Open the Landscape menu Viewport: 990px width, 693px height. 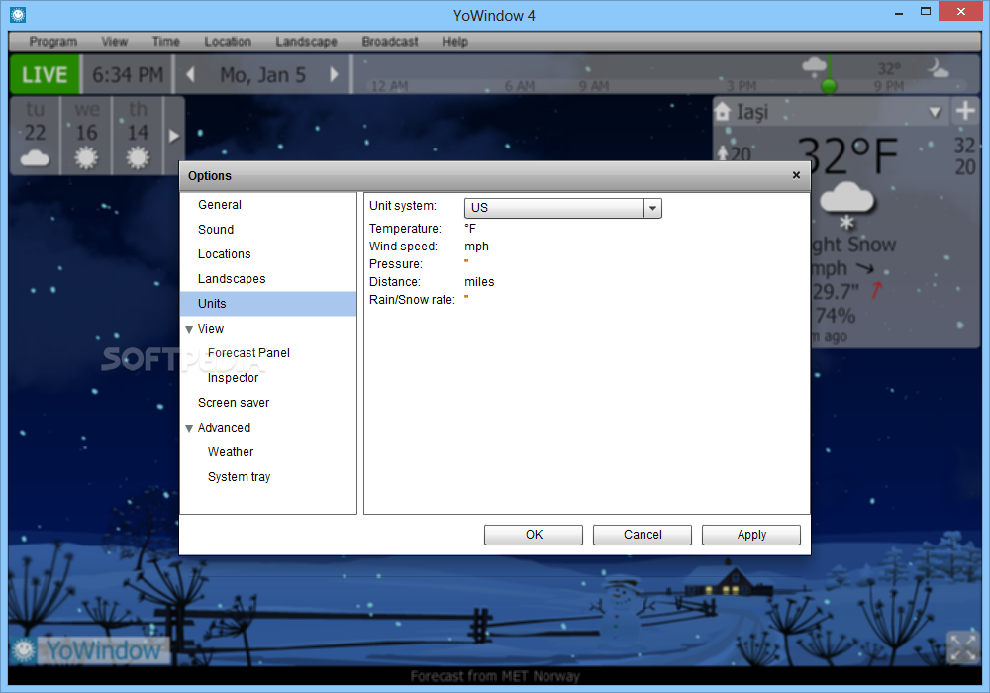tap(306, 41)
